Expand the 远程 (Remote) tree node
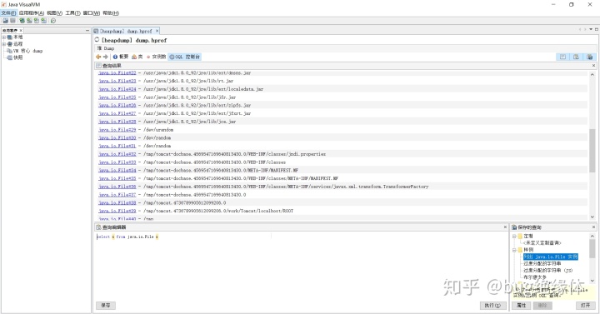This screenshot has width=600, height=314. coord(4,44)
